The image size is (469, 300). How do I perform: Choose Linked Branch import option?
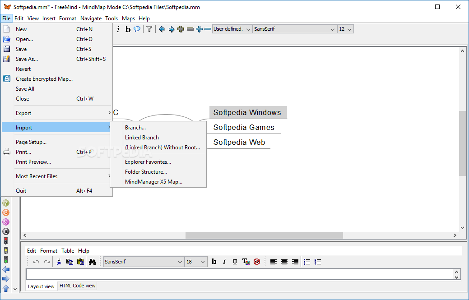point(158,138)
